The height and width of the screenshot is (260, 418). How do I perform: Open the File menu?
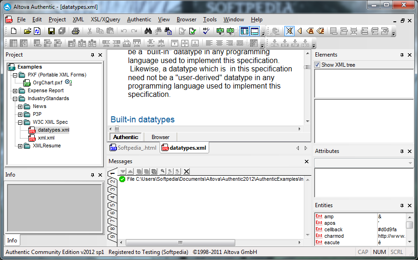[x=21, y=19]
